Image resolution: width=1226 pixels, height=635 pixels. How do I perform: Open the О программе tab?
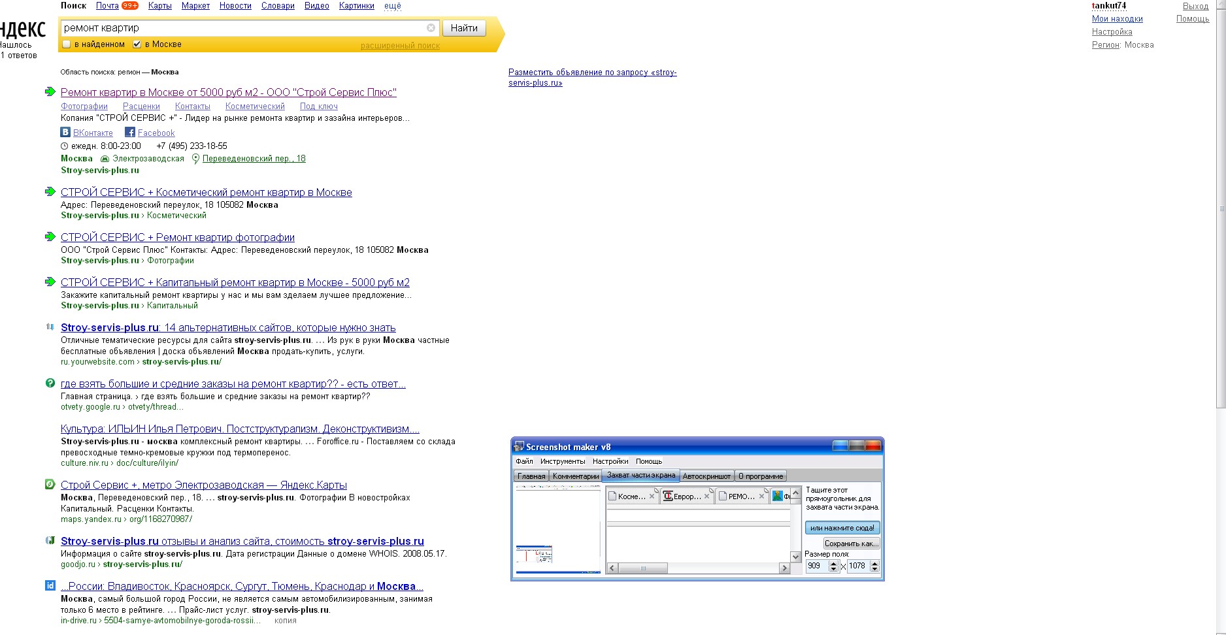pyautogui.click(x=761, y=476)
